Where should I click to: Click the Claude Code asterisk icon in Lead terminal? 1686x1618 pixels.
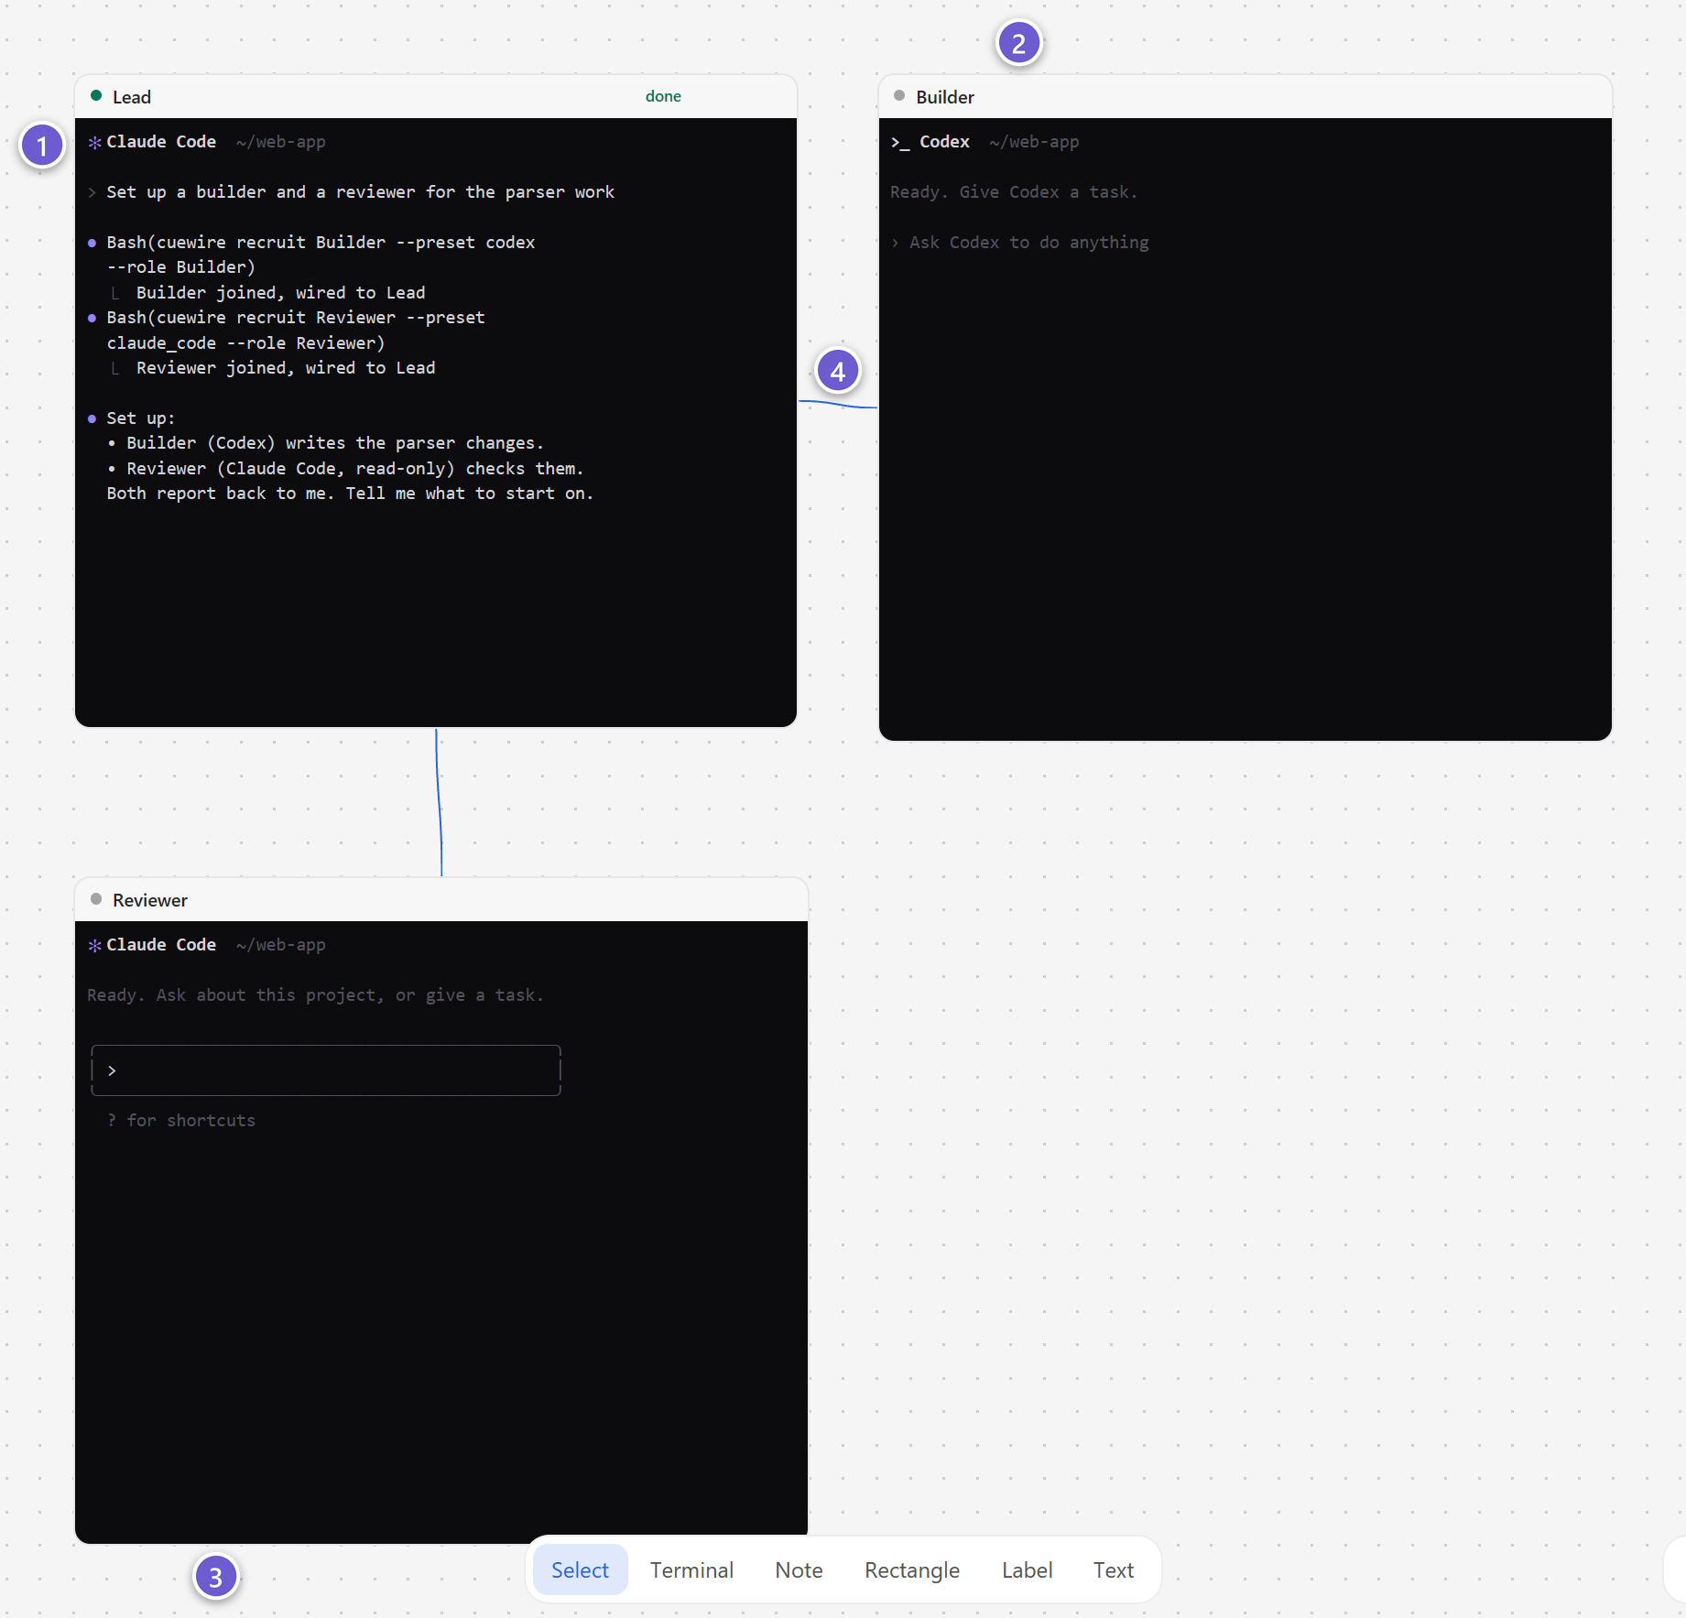tap(94, 142)
